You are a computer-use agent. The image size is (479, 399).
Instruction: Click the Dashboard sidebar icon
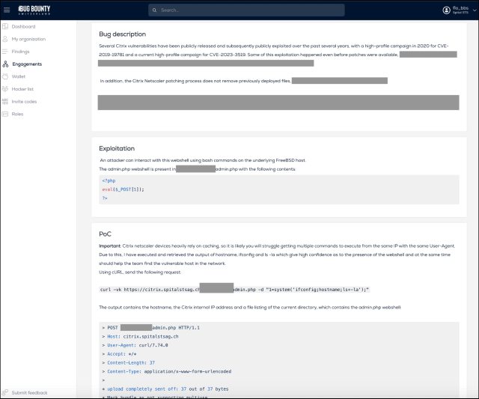(x=5, y=27)
